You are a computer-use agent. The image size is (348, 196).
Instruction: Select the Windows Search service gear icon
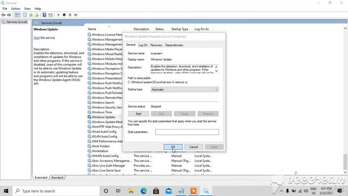point(89,102)
